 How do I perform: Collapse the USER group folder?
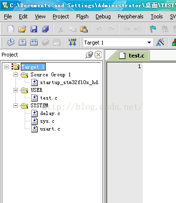point(15,90)
